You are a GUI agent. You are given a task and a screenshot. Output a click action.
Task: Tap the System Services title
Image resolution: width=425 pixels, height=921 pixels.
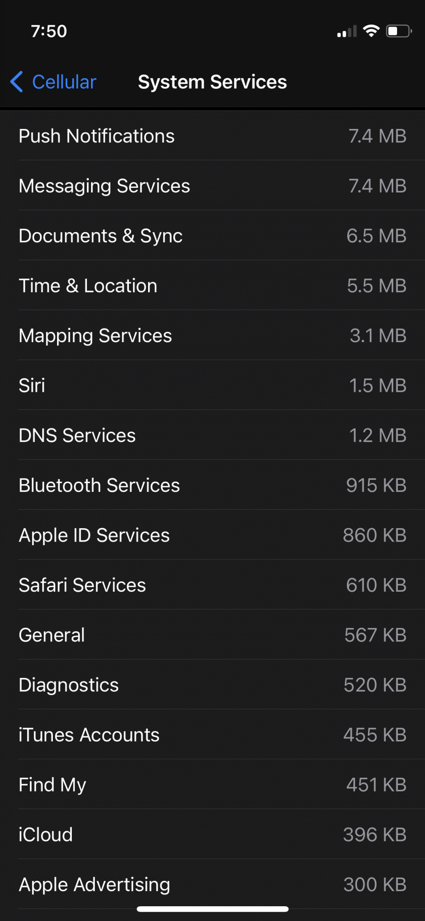212,82
